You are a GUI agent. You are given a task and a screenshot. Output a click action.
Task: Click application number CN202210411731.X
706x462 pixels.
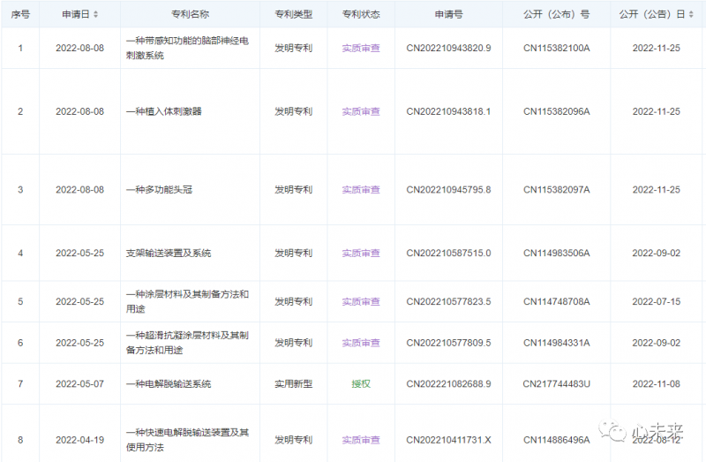448,440
